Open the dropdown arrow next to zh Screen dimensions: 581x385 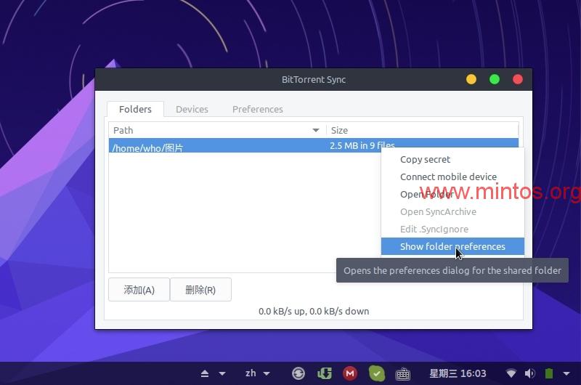[x=267, y=373]
